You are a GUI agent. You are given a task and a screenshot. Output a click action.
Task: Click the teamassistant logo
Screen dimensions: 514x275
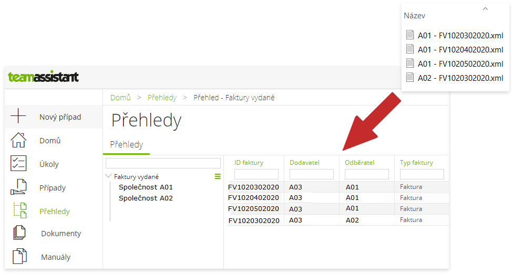point(43,77)
